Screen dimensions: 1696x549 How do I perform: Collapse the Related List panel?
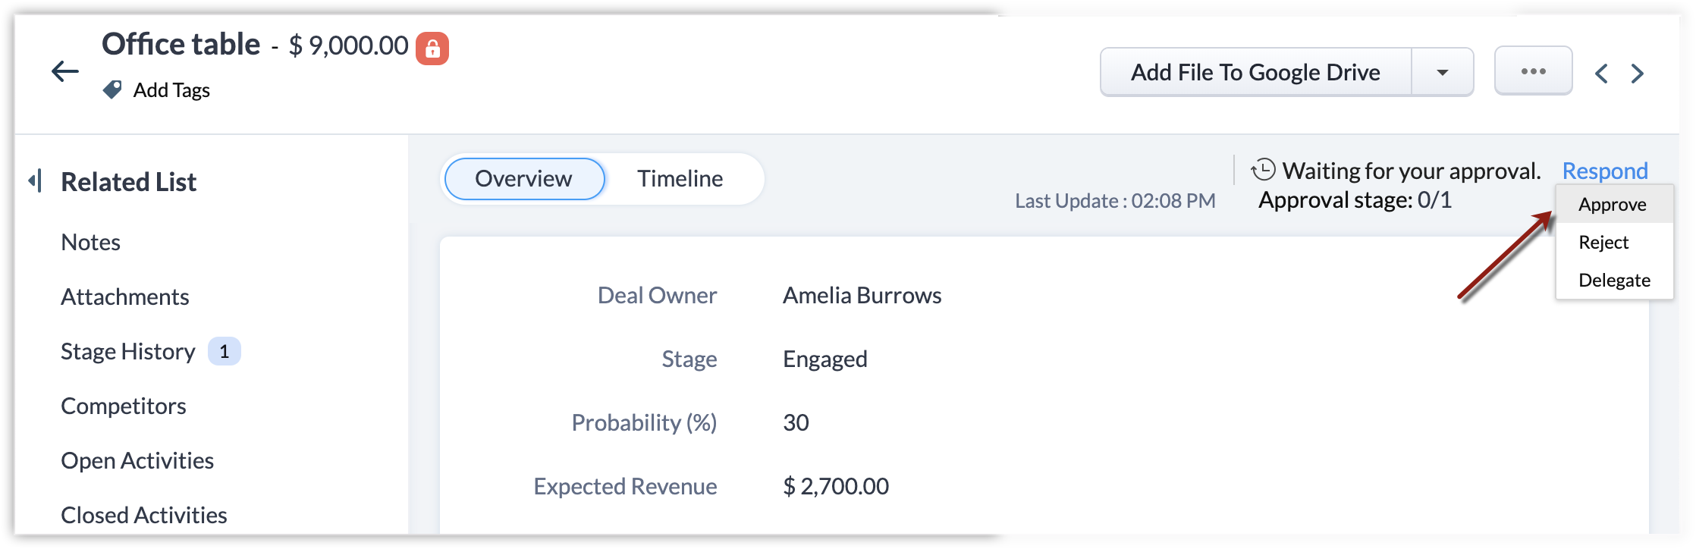pos(35,181)
